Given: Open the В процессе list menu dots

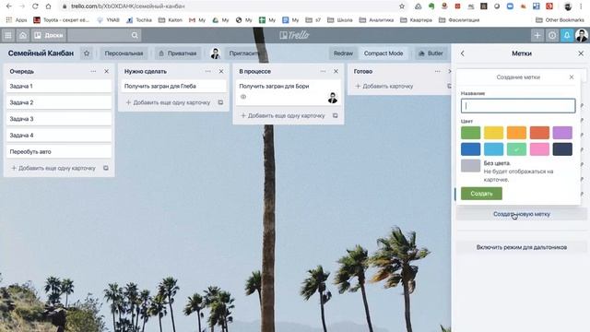Looking at the screenshot, I should pos(323,71).
